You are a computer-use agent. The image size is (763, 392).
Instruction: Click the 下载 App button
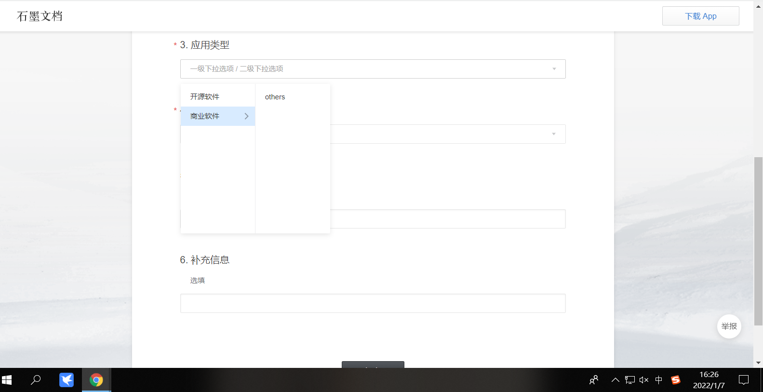tap(700, 16)
